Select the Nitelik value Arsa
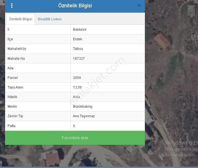 [x=76, y=97]
